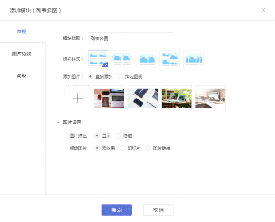Pick the third module style layout
Viewport: 275px width, 222px height.
click(146, 59)
